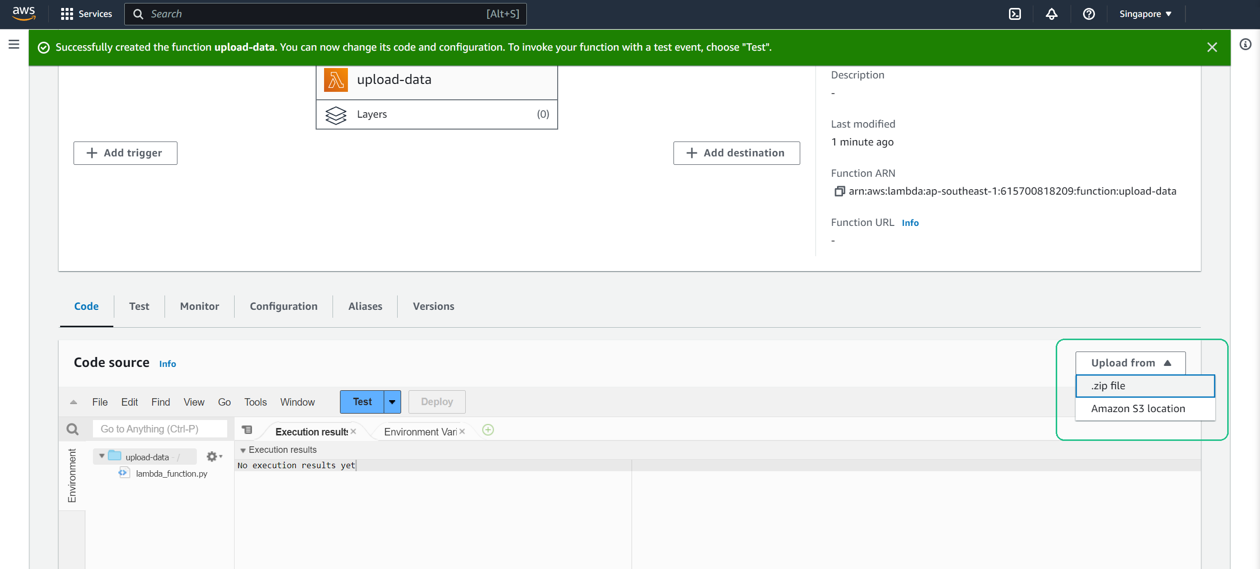Click the 'No execution results yet' text
Viewport: 1260px width, 569px height.
[296, 465]
